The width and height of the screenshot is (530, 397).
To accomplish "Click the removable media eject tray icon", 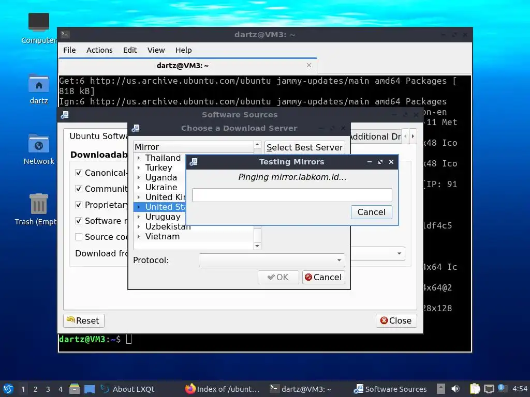I will click(441, 389).
